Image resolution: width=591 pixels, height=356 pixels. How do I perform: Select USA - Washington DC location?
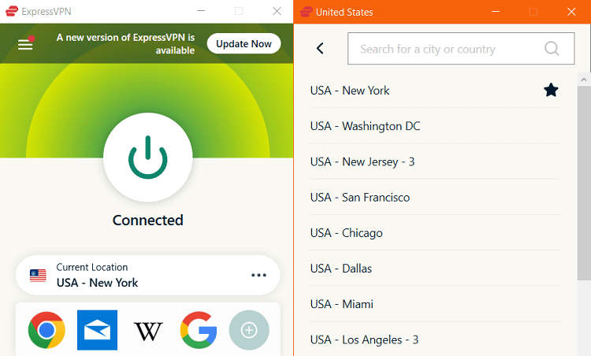(x=435, y=126)
